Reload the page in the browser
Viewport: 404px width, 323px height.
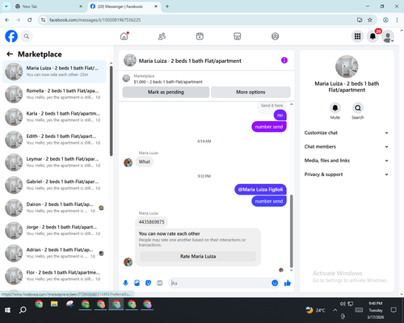tap(30, 19)
